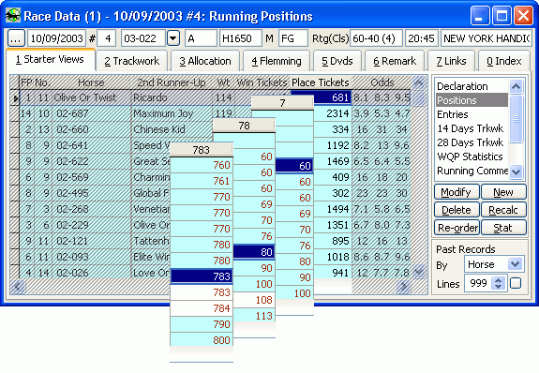Open the Flemming tab

(x=277, y=61)
